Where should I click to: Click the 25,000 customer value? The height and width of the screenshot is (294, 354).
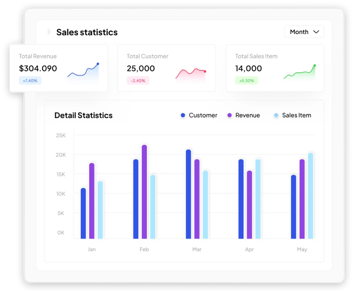point(140,68)
